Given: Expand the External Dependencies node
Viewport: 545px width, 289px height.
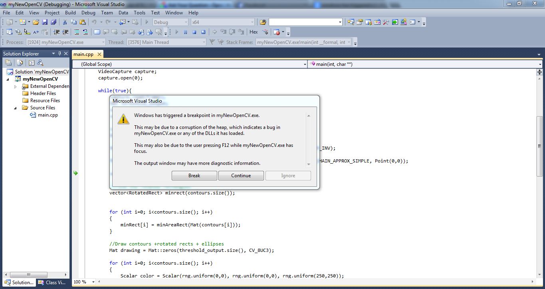Looking at the screenshot, I should point(16,86).
